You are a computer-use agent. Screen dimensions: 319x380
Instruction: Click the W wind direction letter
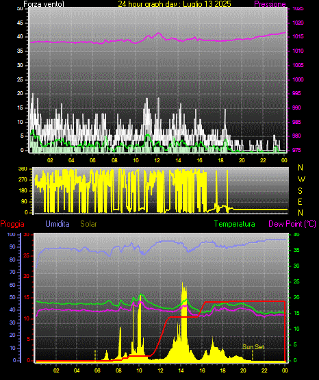[301, 179]
